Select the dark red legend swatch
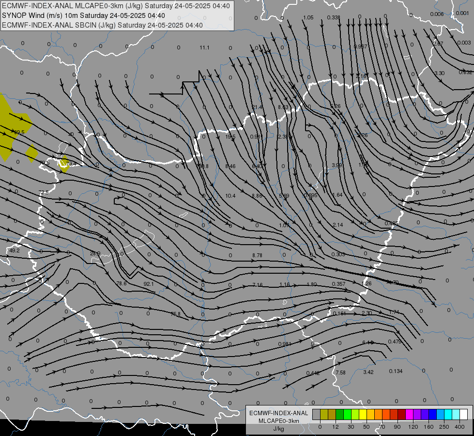The image size is (474, 436). (x=401, y=414)
